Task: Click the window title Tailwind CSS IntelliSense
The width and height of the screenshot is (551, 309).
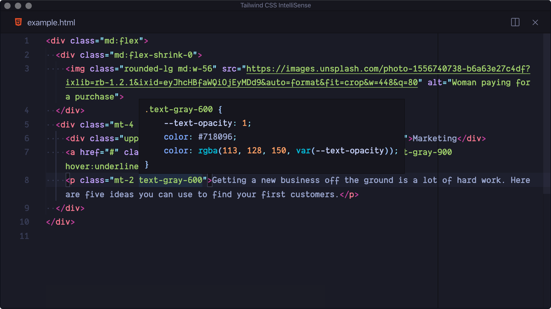Action: [x=275, y=5]
